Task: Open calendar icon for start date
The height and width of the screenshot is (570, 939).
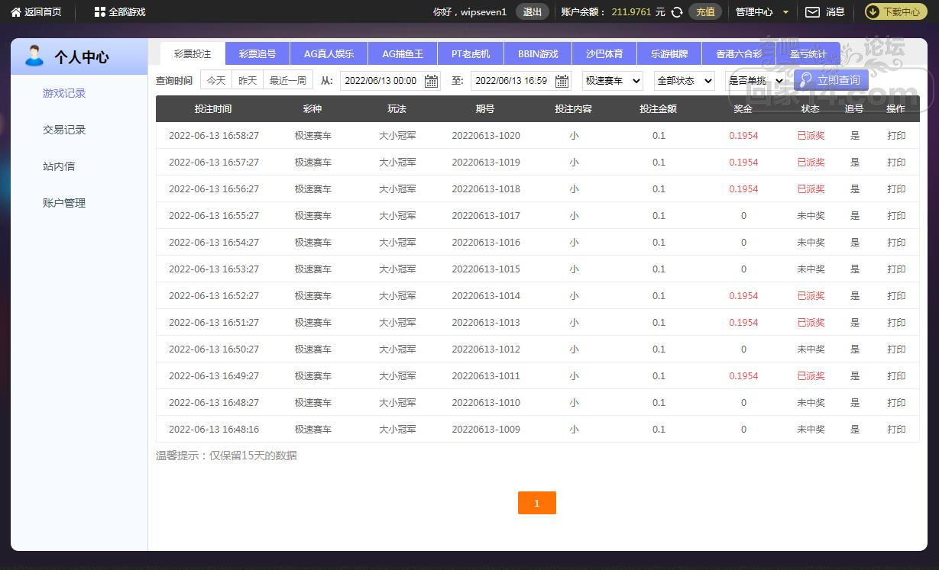Action: [431, 81]
